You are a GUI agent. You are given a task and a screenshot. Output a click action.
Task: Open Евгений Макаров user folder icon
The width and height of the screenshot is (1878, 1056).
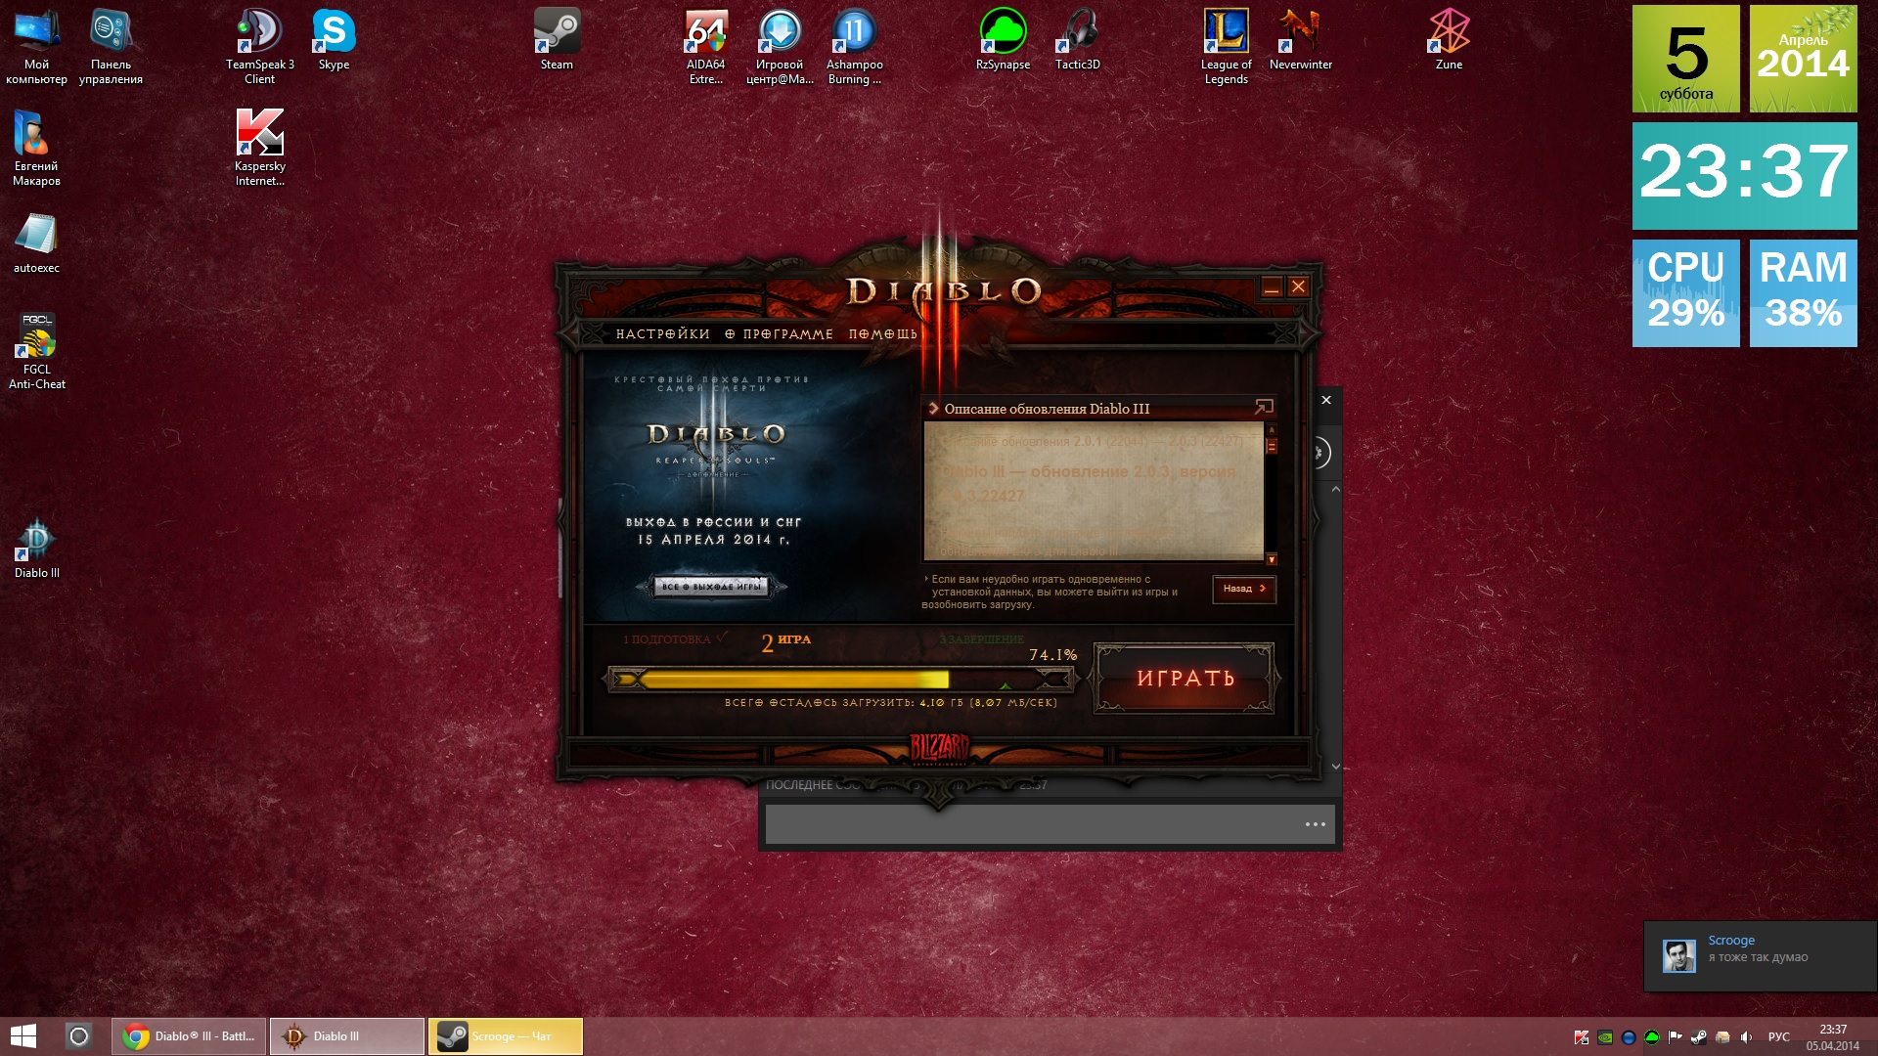[36, 148]
